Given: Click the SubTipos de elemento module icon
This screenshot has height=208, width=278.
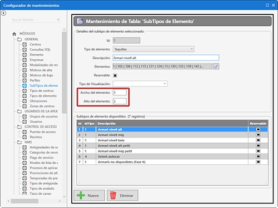Looking at the screenshot, I should pyautogui.click(x=24, y=85).
